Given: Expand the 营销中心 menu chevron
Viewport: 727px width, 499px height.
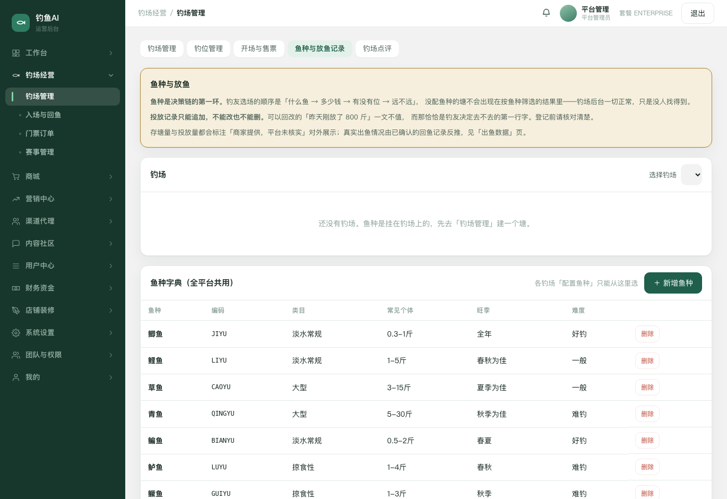Looking at the screenshot, I should point(111,199).
